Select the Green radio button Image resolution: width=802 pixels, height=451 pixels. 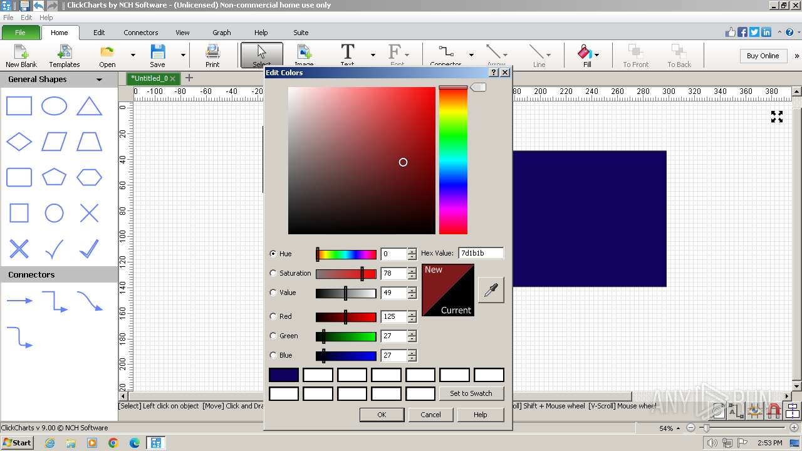click(x=273, y=336)
